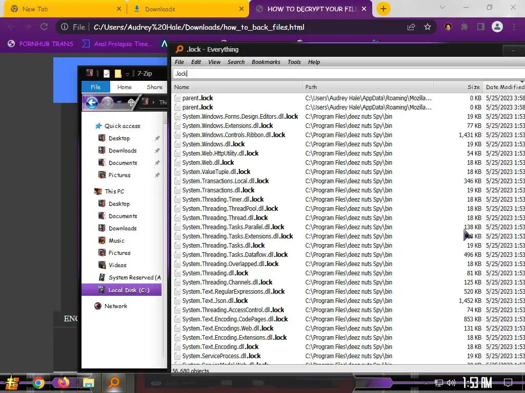Image resolution: width=525 pixels, height=393 pixels.
Task: Open the Share tab in Explorer ribbon
Action: [154, 87]
